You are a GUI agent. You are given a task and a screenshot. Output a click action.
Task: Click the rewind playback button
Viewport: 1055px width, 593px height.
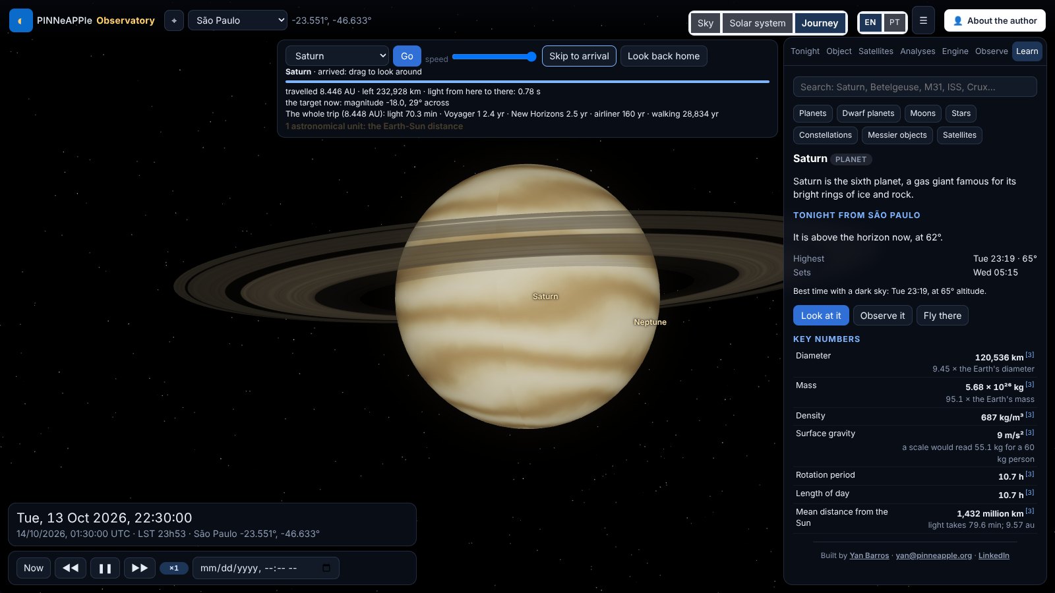click(x=71, y=568)
